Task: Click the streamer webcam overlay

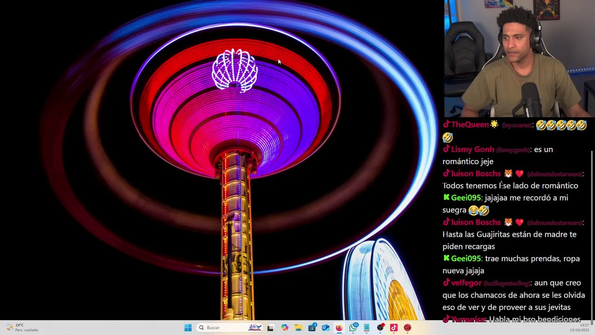Action: pos(519,59)
